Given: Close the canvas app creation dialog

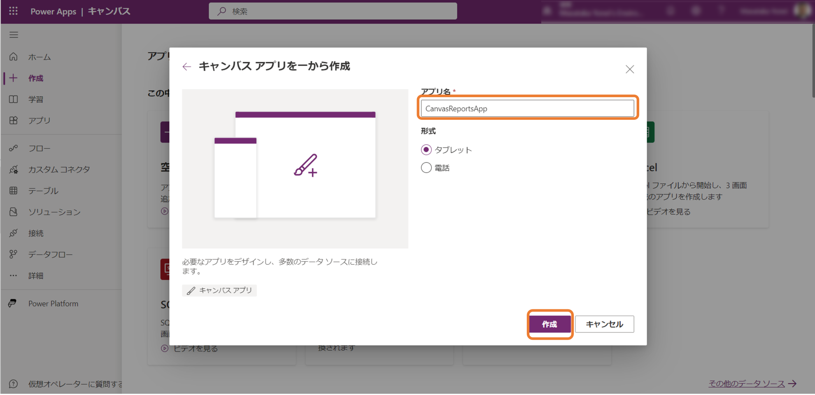Looking at the screenshot, I should pyautogui.click(x=630, y=69).
